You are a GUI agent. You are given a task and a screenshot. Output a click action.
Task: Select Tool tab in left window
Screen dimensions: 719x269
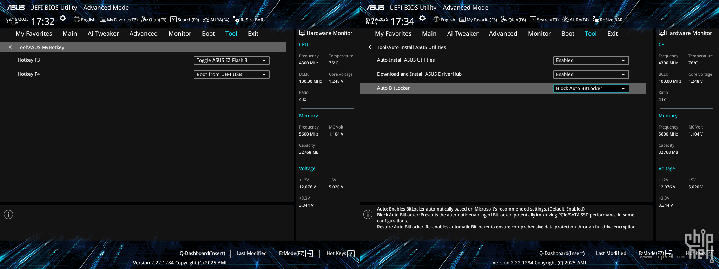tap(231, 34)
